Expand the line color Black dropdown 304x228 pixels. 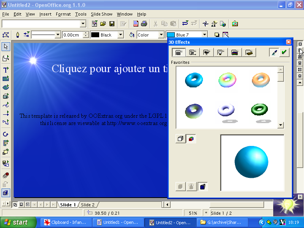pos(120,35)
